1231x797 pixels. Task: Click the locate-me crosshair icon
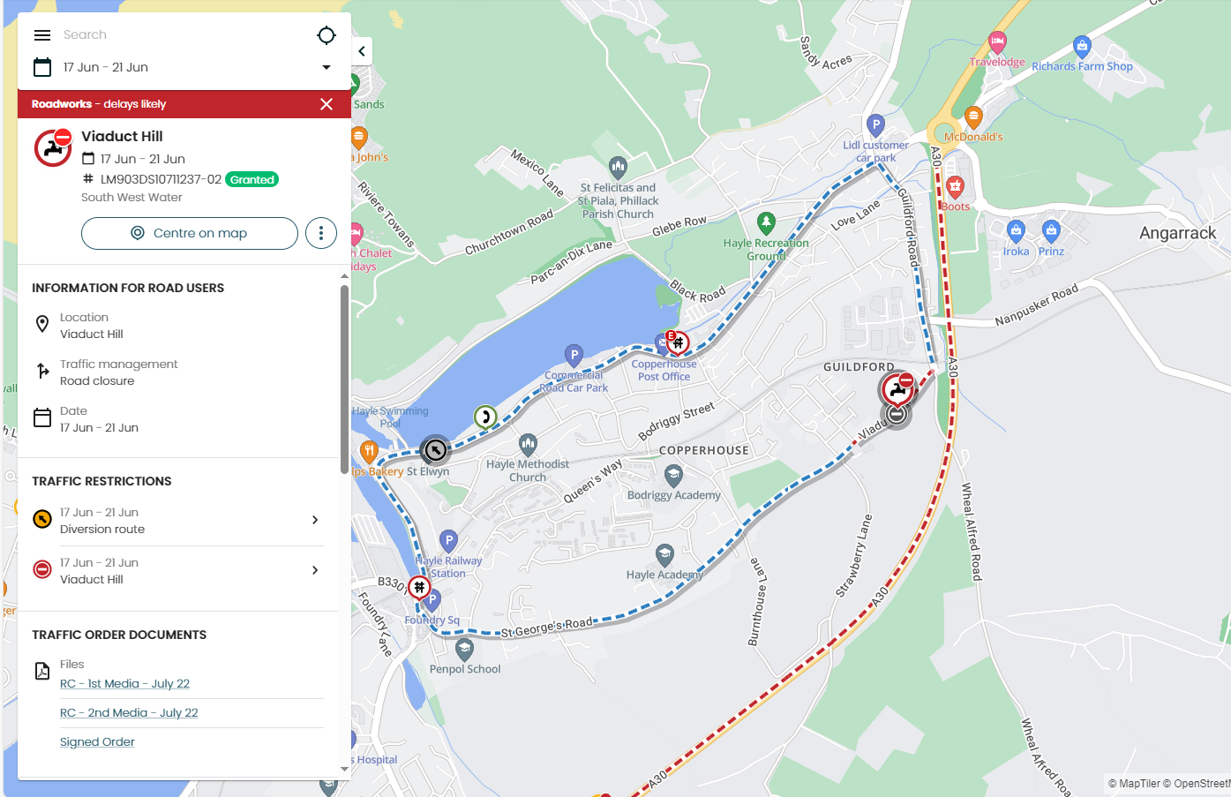(327, 35)
